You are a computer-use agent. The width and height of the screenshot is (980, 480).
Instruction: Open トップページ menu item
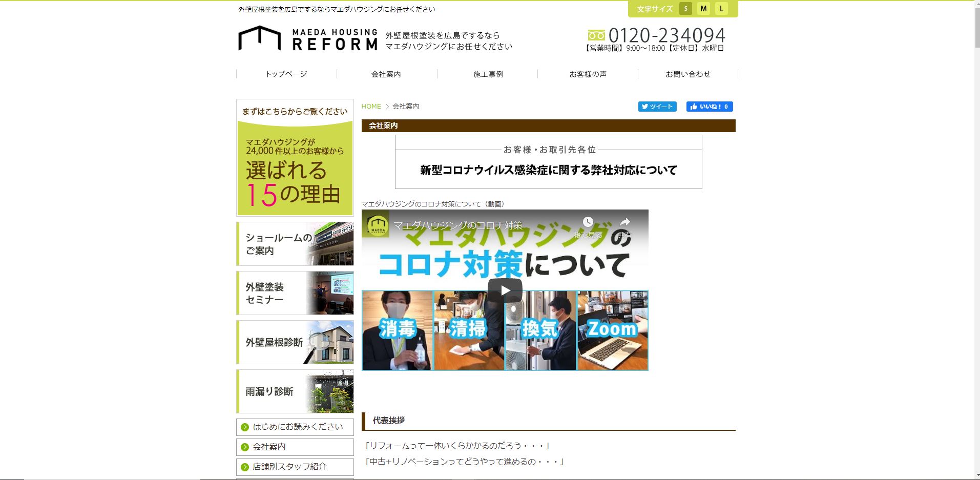coord(286,74)
